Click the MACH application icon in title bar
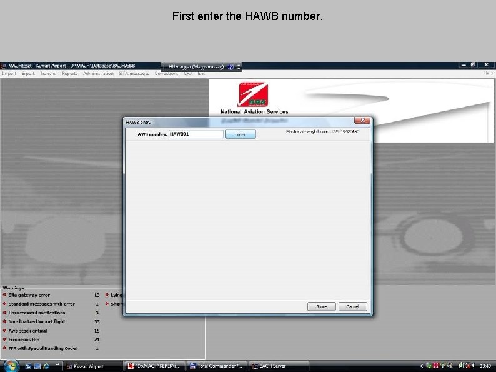496x372 pixels. pyautogui.click(x=3, y=66)
